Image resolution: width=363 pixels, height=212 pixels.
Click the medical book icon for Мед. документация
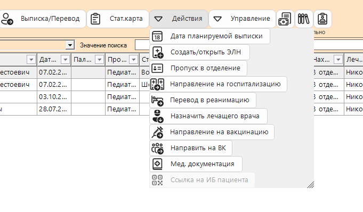coord(157,164)
